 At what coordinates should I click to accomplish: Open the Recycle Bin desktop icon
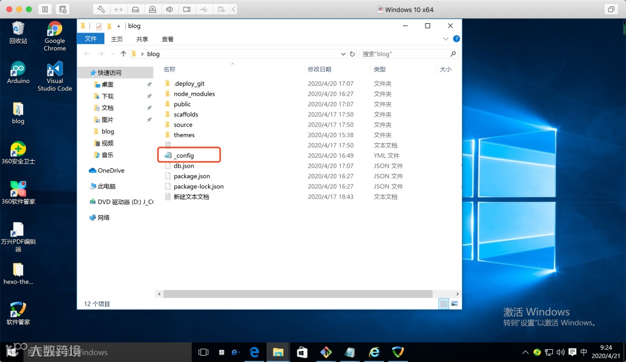tap(18, 32)
